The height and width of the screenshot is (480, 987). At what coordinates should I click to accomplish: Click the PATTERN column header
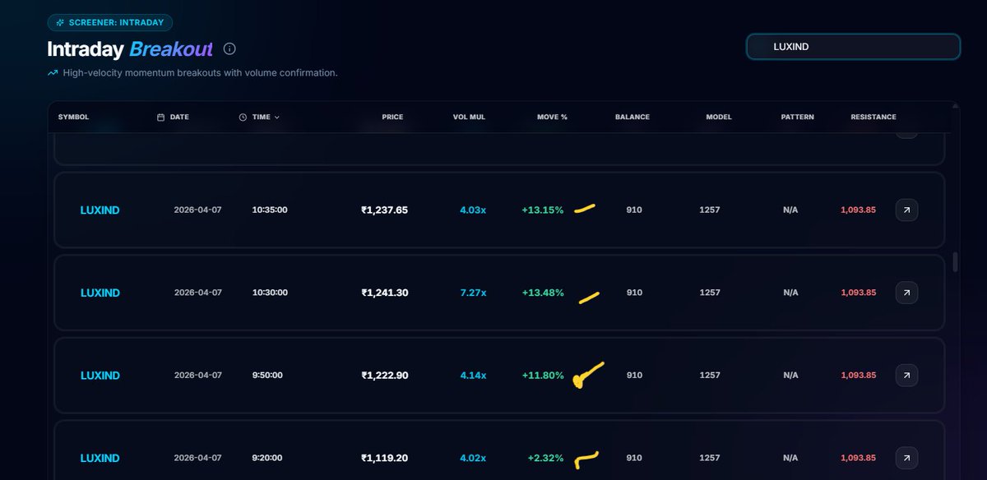798,118
